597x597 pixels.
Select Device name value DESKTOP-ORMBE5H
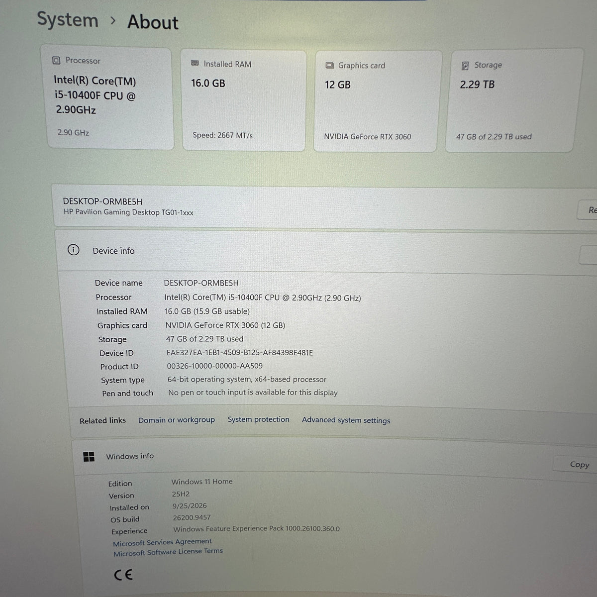coord(201,283)
